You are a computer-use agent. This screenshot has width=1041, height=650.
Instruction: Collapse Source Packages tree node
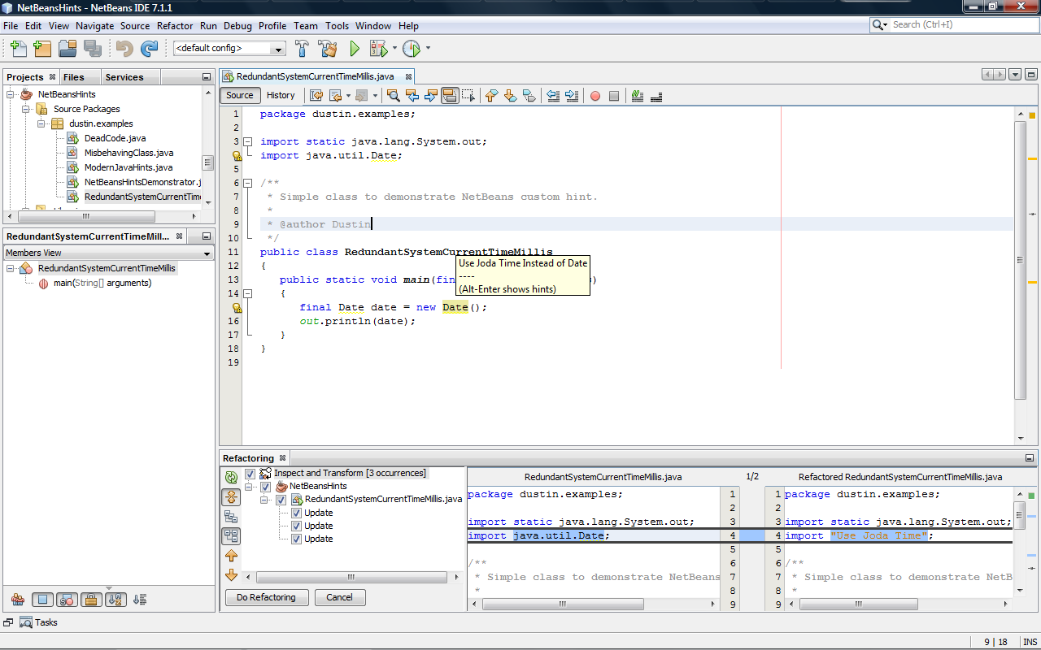point(26,109)
